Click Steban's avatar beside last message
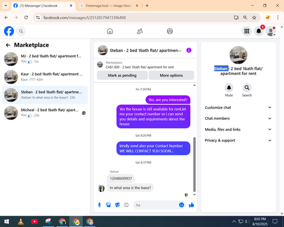The width and height of the screenshot is (284, 227). coord(101,188)
